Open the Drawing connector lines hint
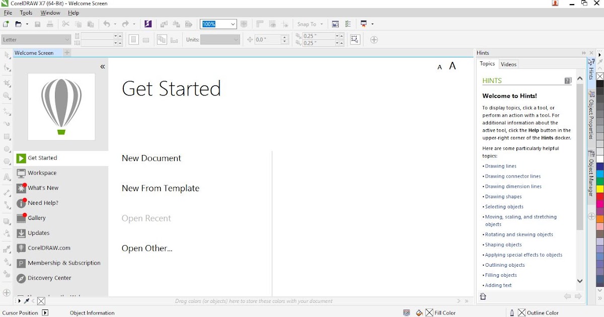604x317 pixels. pyautogui.click(x=513, y=176)
